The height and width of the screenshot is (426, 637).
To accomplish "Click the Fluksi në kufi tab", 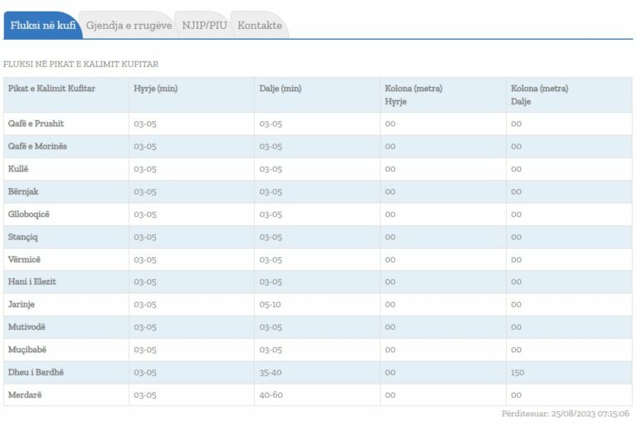I will (x=43, y=26).
